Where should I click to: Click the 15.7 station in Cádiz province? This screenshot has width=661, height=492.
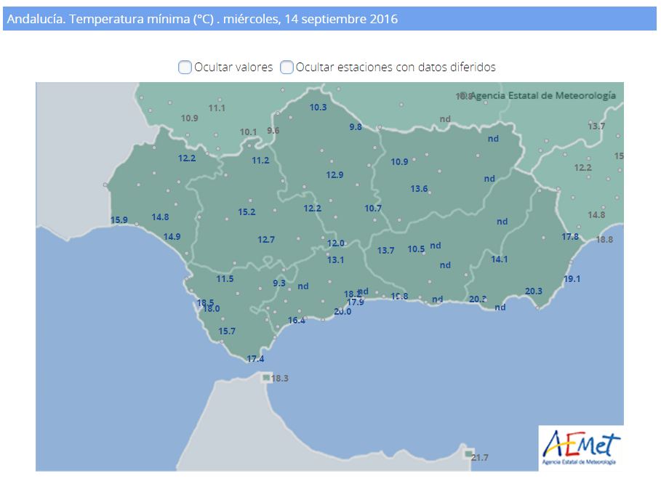pyautogui.click(x=227, y=331)
